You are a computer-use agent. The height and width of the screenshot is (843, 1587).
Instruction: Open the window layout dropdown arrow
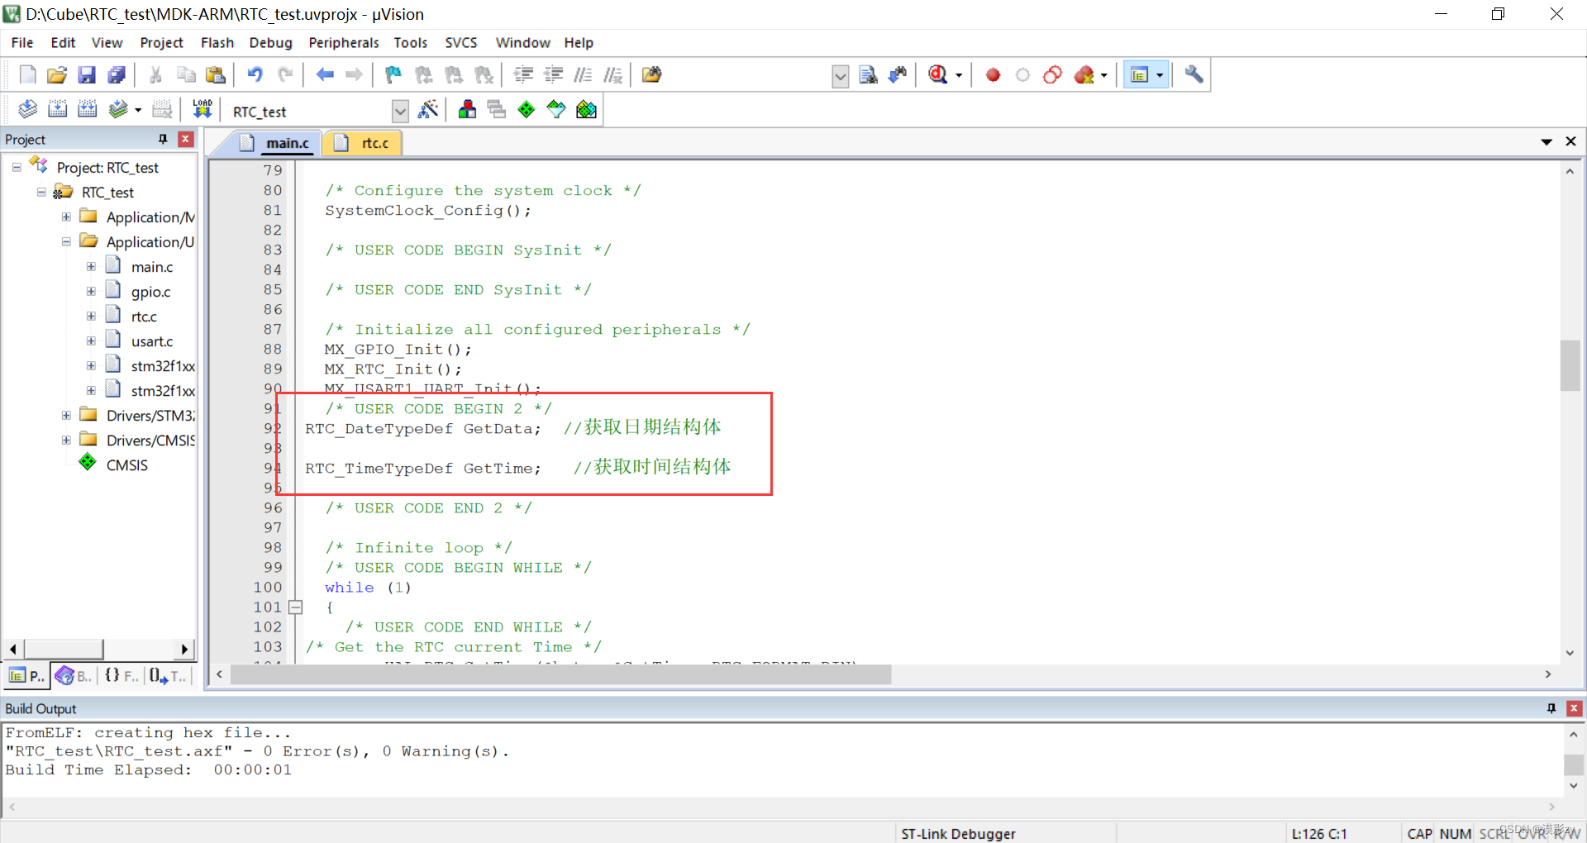[x=1160, y=75]
